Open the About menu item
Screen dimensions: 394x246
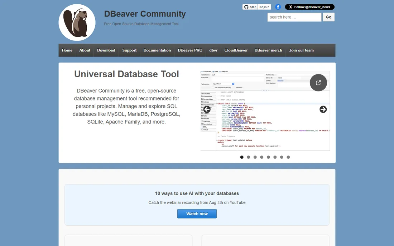click(x=85, y=50)
